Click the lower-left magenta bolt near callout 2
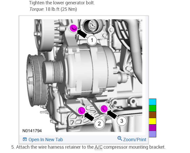The width and height of the screenshot is (190, 153). click(81, 110)
